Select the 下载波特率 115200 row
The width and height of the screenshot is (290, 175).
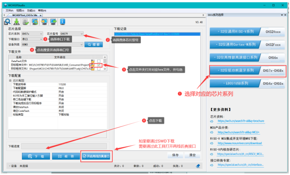60,84
